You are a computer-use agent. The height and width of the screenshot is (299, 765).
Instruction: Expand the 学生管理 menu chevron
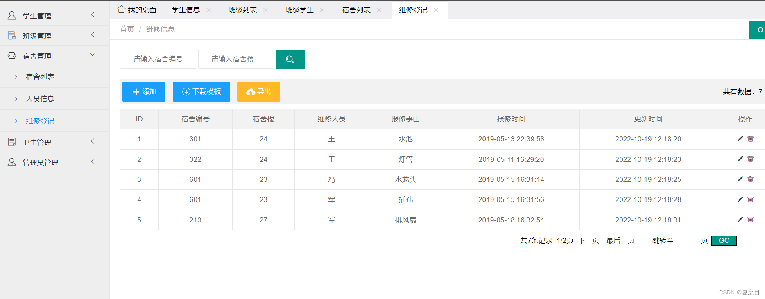click(93, 15)
